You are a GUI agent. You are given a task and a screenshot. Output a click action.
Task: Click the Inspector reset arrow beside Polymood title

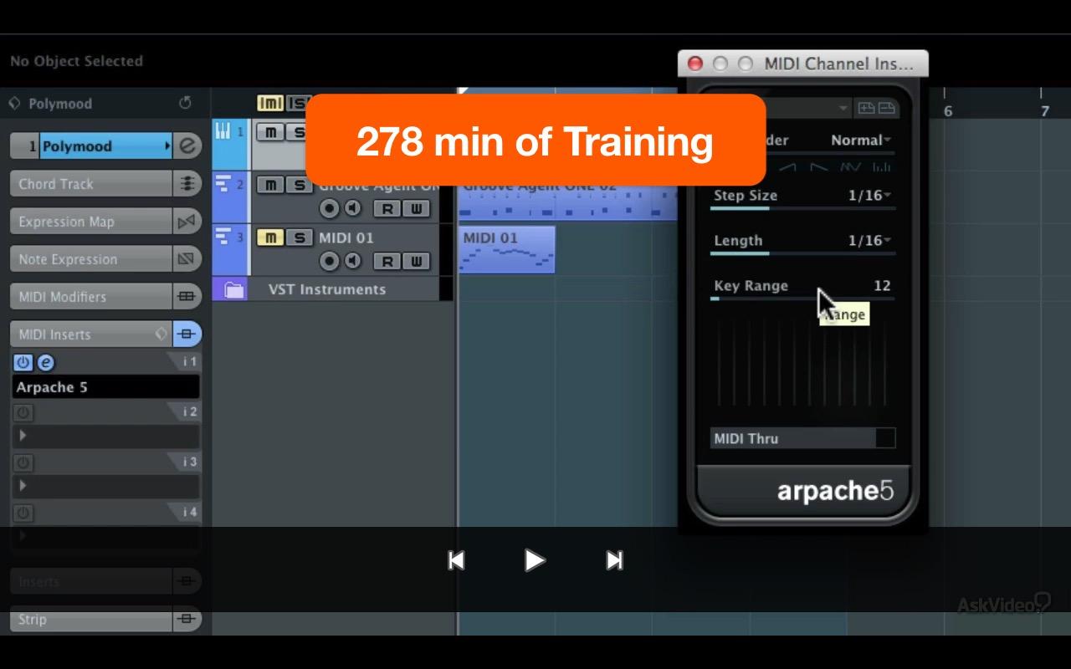click(x=185, y=103)
